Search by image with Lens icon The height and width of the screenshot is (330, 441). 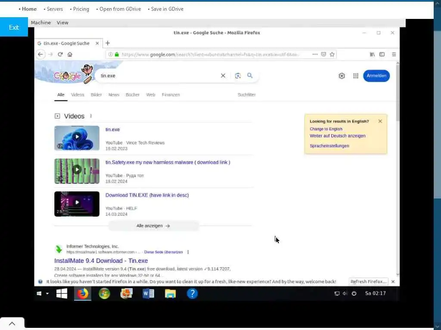pyautogui.click(x=238, y=76)
